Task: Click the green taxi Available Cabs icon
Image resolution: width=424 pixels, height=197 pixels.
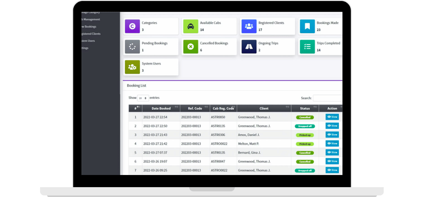Action: (x=191, y=27)
